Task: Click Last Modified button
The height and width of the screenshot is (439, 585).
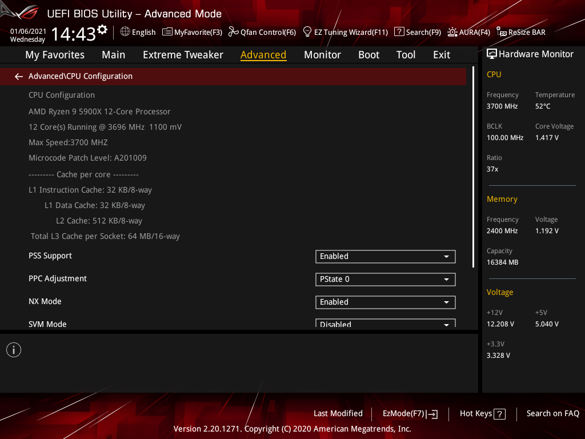Action: tap(338, 414)
